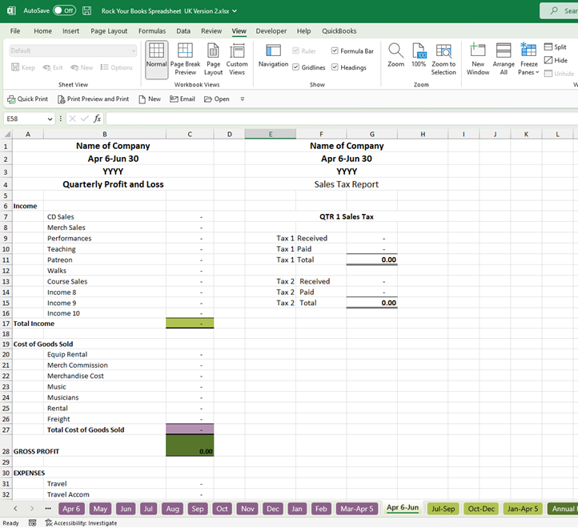Screen dimensions: 578x528
Task: Select the green Total Income cell
Action: pyautogui.click(x=190, y=323)
